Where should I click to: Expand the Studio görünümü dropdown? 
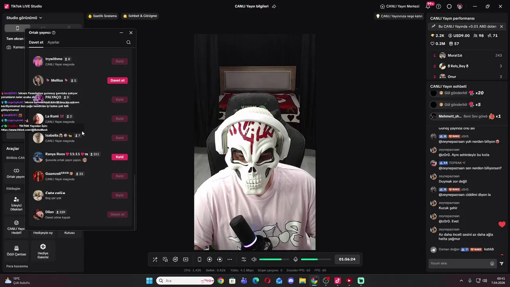(24, 18)
